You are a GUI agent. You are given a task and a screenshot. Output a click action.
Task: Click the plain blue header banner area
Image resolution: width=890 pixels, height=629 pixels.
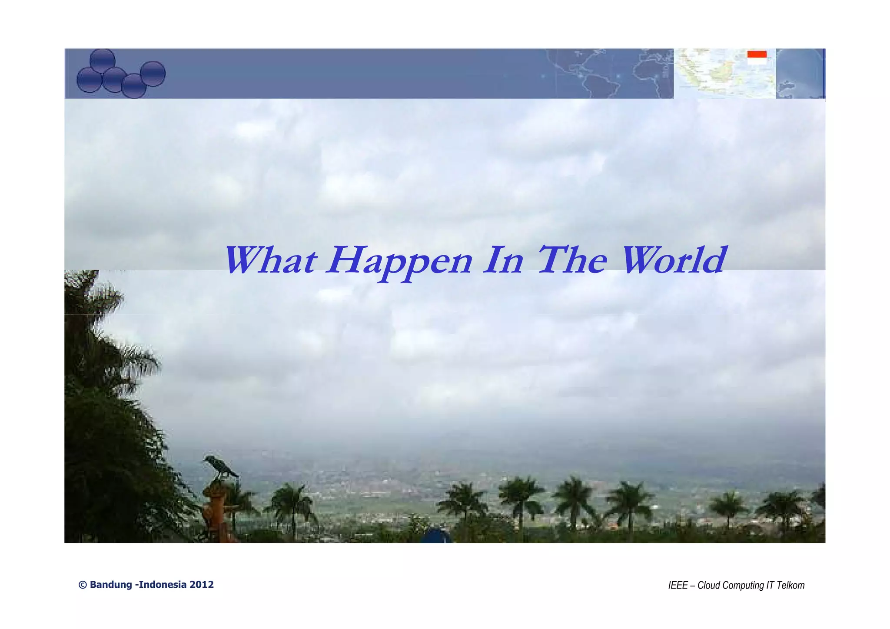click(x=348, y=73)
